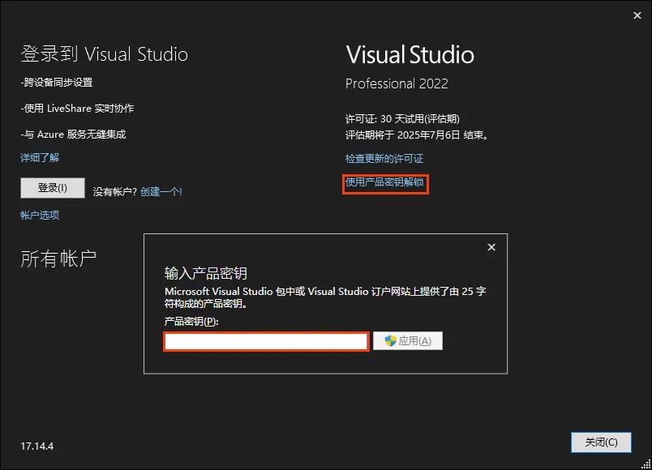The image size is (652, 470).
Task: Close the Visual Studio account window
Action: 637,15
